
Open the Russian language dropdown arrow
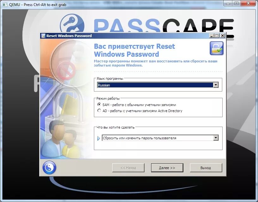pos(216,85)
